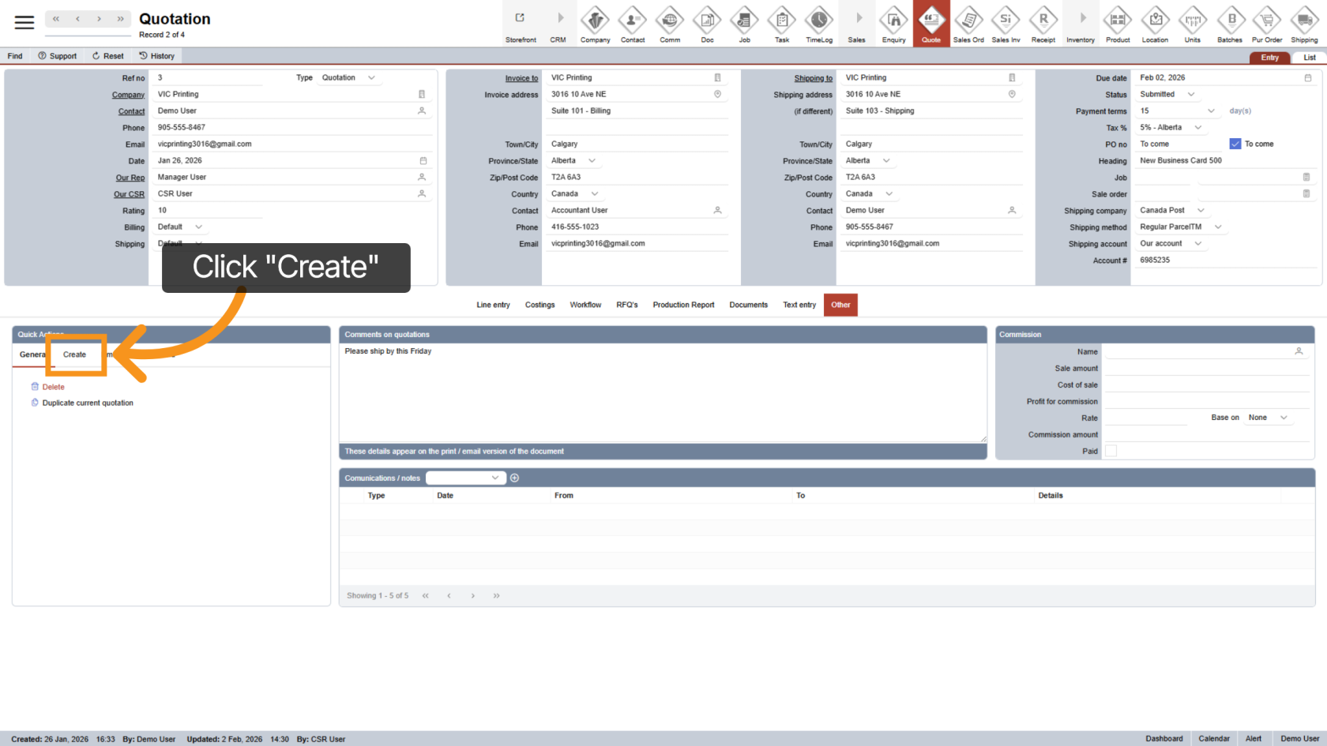The height and width of the screenshot is (746, 1327).
Task: Uncheck the PO 'To come' checkbox
Action: (1235, 144)
